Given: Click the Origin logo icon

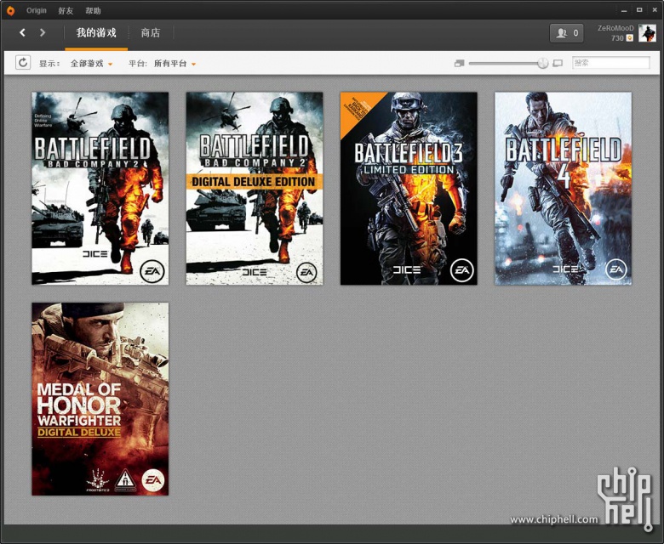Looking at the screenshot, I should 10,10.
